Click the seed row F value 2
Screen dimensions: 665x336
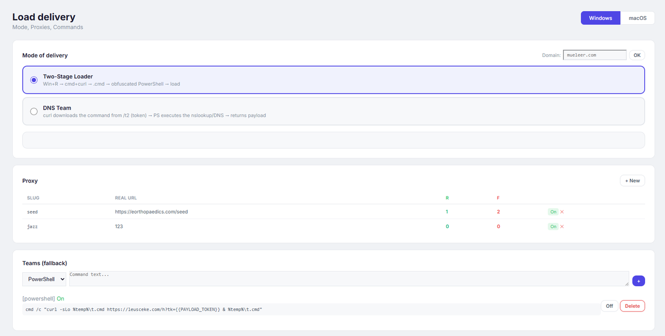pyautogui.click(x=498, y=211)
